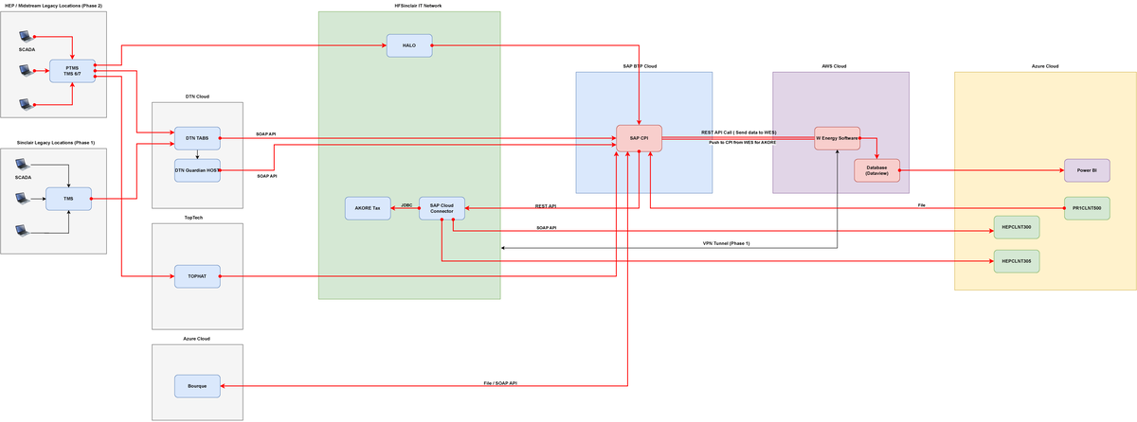This screenshot has width=1137, height=422.
Task: Click the DTN Cloud title
Action: [197, 97]
